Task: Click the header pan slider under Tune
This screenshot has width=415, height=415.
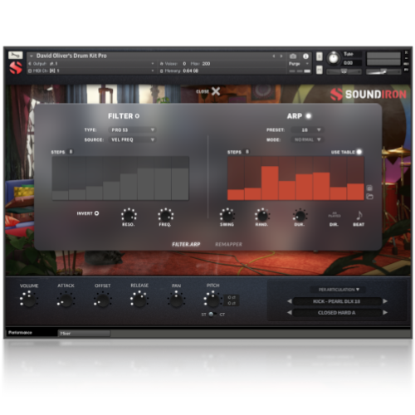Action: [x=344, y=71]
